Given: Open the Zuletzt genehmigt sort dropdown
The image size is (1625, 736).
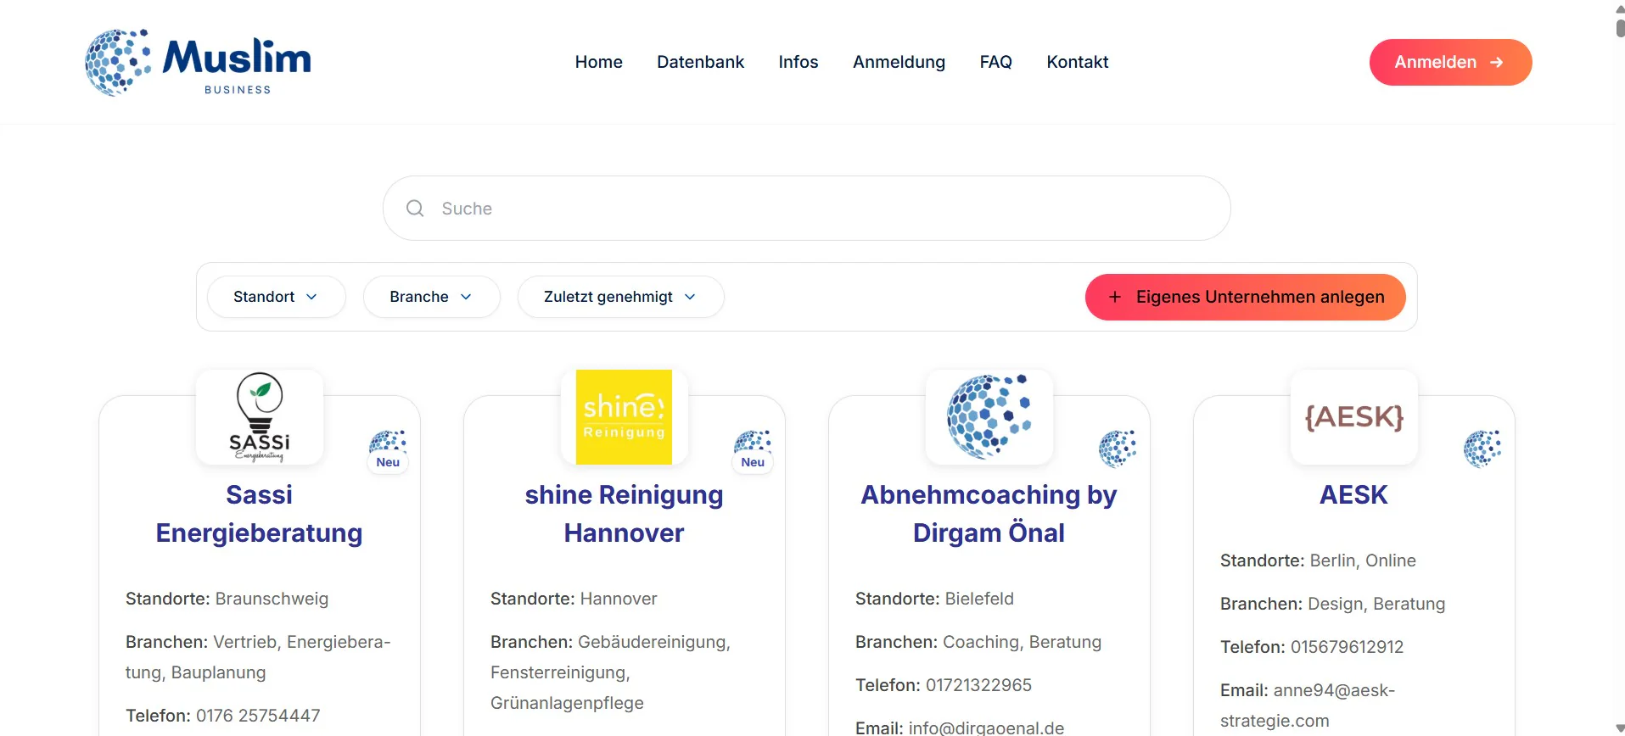Looking at the screenshot, I should point(620,297).
